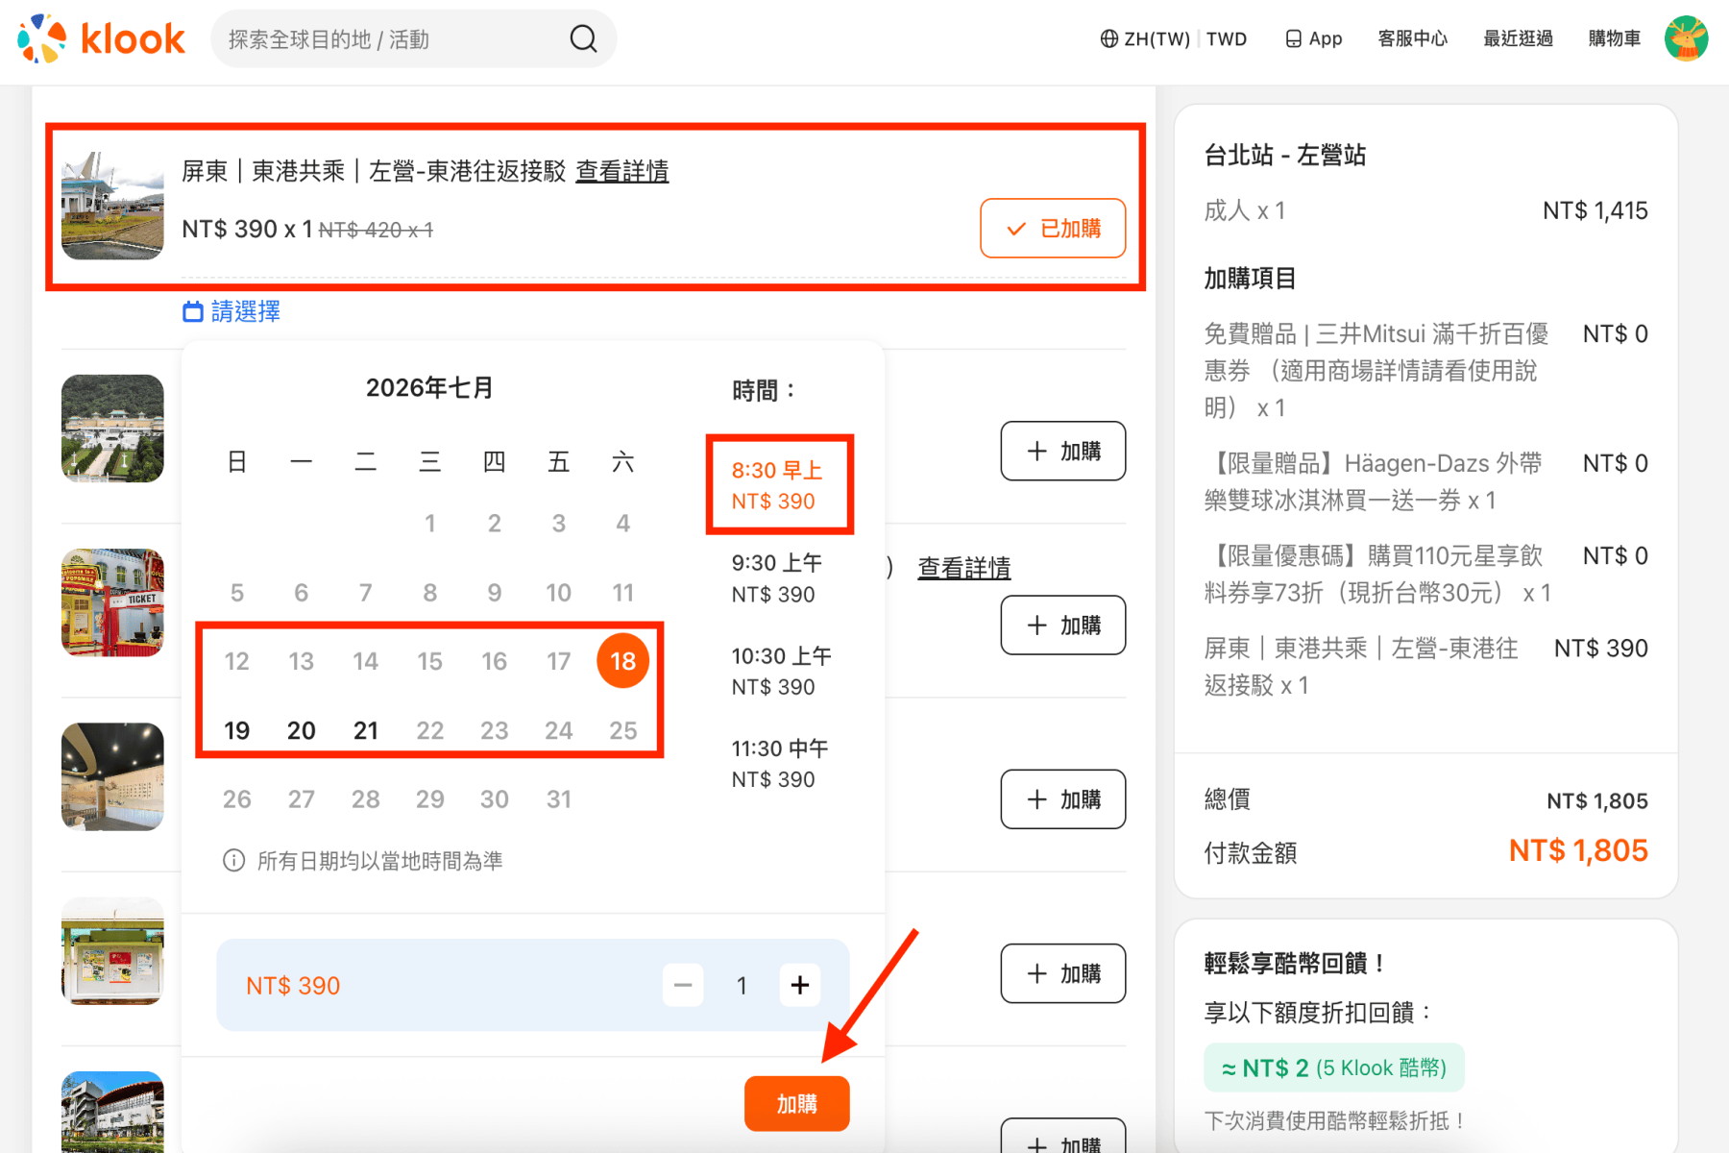This screenshot has height=1153, width=1729.
Task: Open ZH(TW) language selector
Action: click(1145, 38)
